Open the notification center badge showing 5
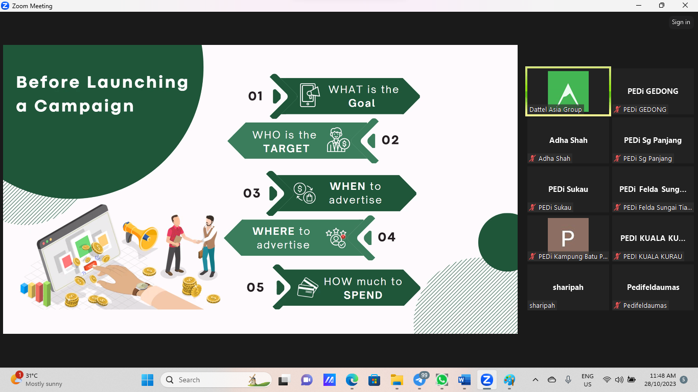Viewport: 698px width, 392px height. 684,380
